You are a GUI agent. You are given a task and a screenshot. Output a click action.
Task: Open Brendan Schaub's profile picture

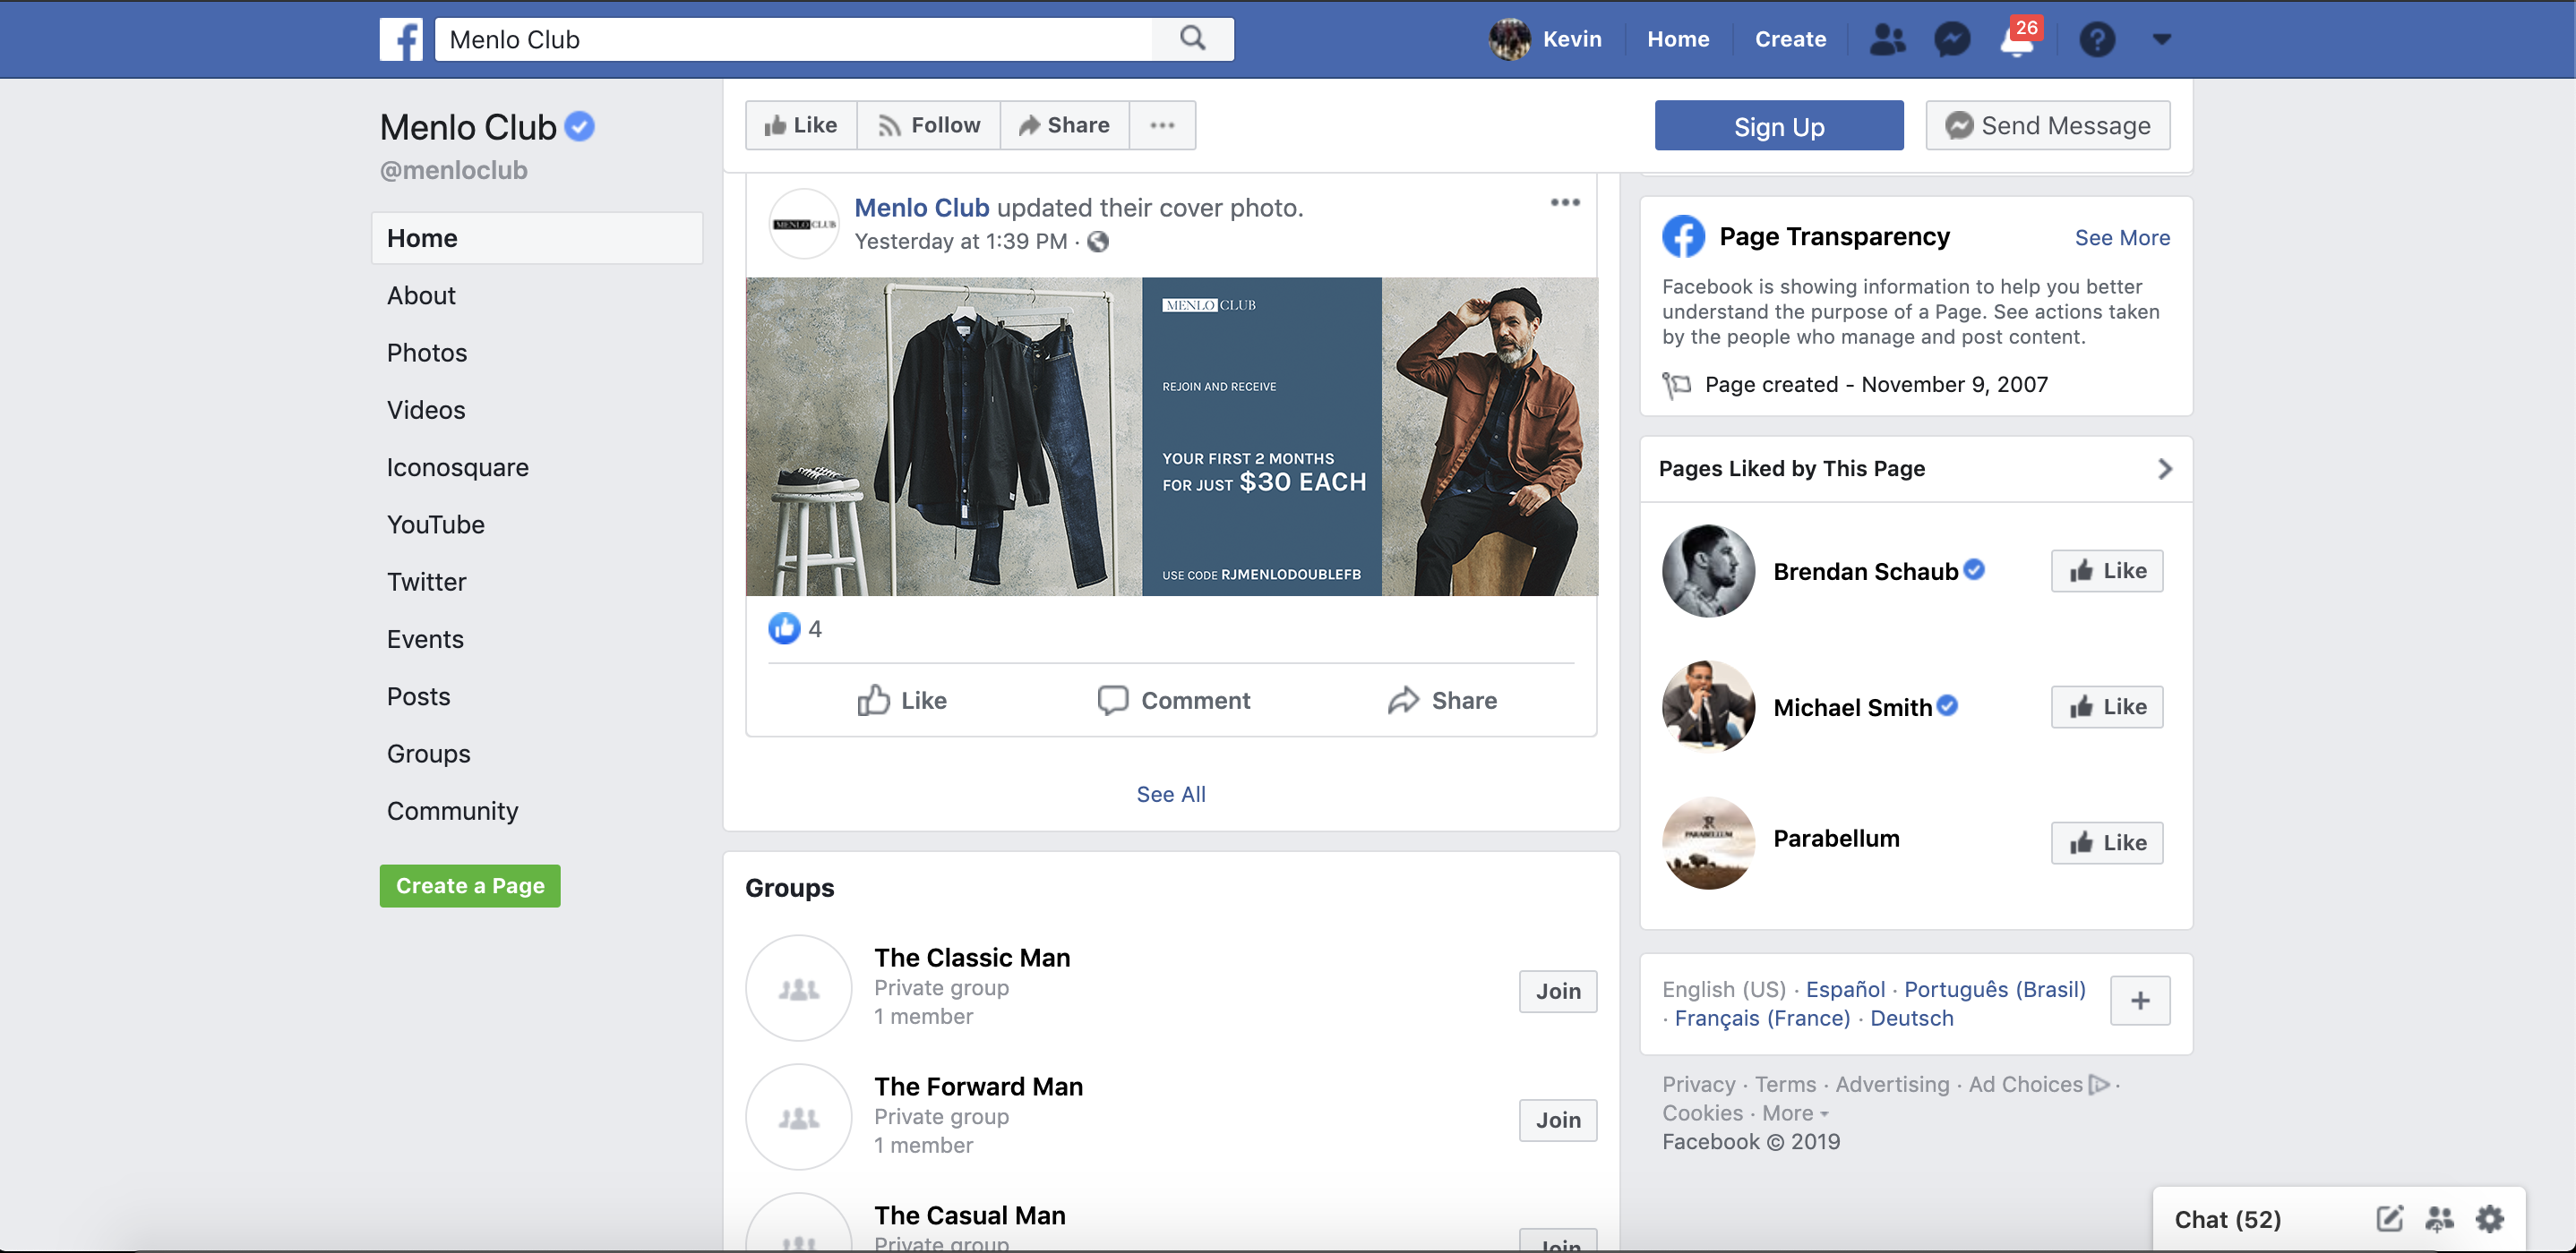[x=1708, y=570]
